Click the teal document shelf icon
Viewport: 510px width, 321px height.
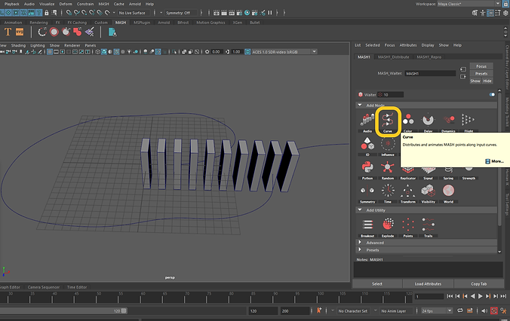pos(112,32)
